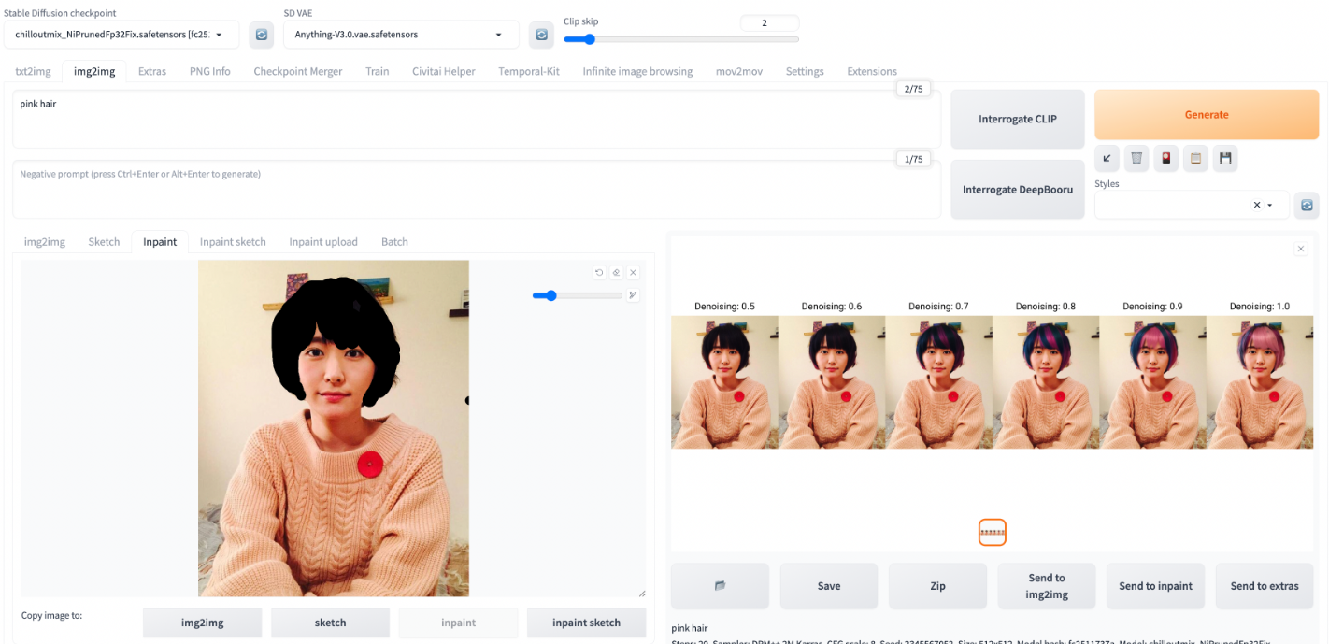Select the Inpaint upload sub-tab
1329x644 pixels.
pyautogui.click(x=323, y=241)
